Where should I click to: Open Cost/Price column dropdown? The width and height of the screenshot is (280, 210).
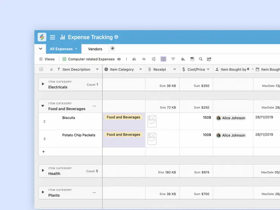[208, 69]
